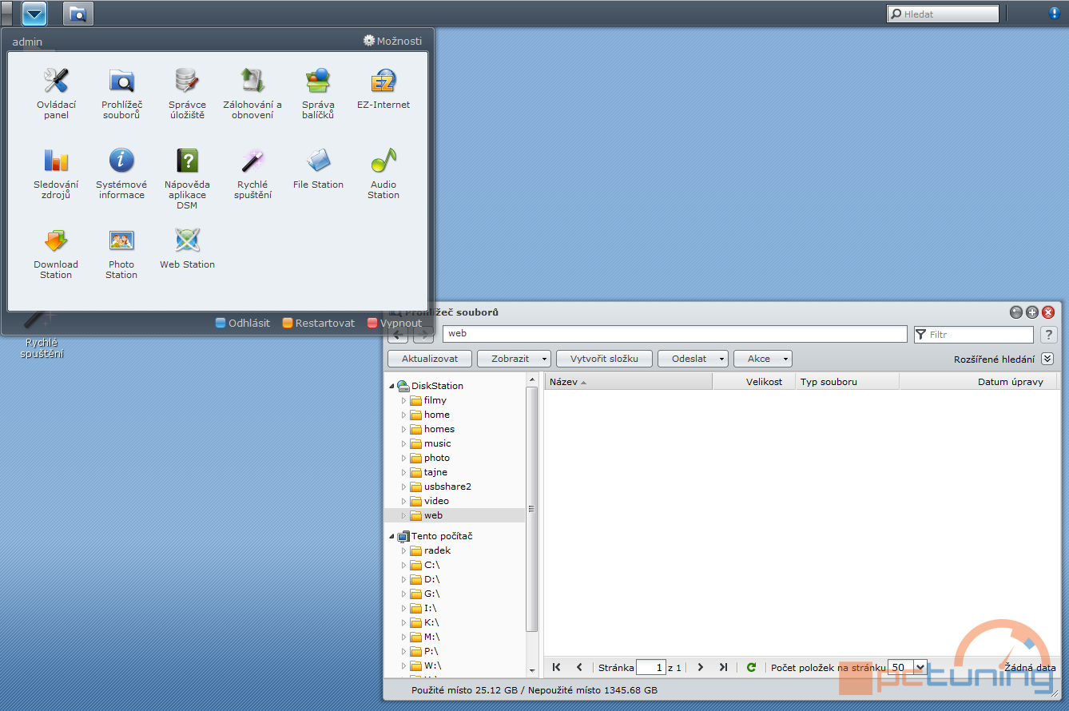Screen dimensions: 1069x711
Task: Click Restartovat to restart
Action: (x=319, y=324)
